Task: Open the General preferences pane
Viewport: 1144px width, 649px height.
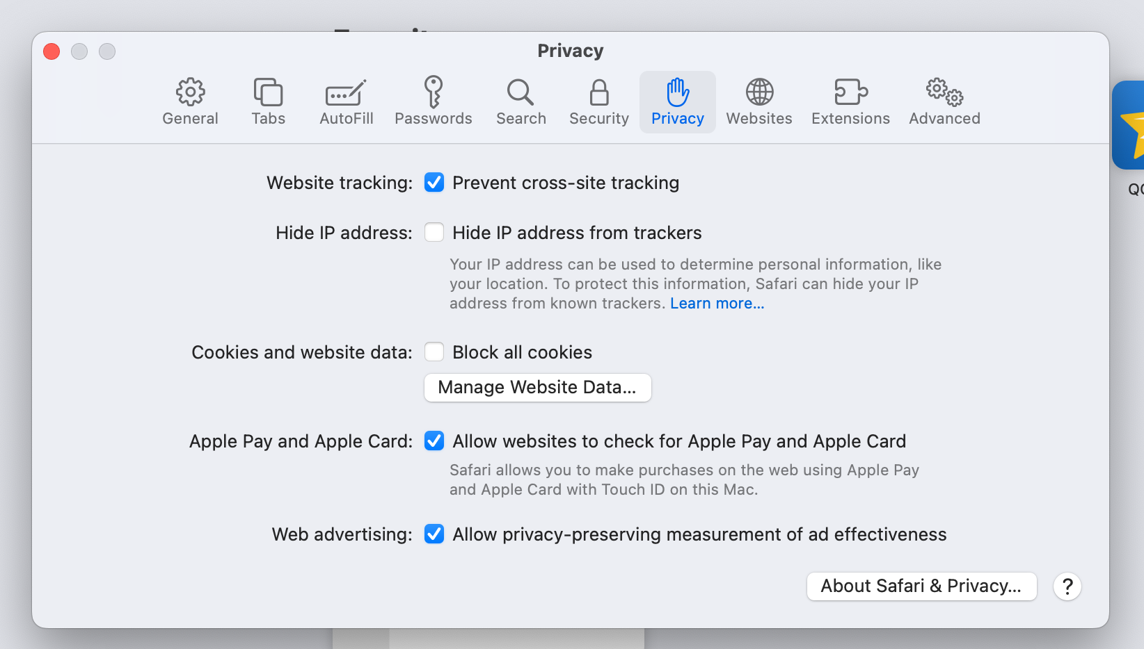Action: (x=190, y=101)
